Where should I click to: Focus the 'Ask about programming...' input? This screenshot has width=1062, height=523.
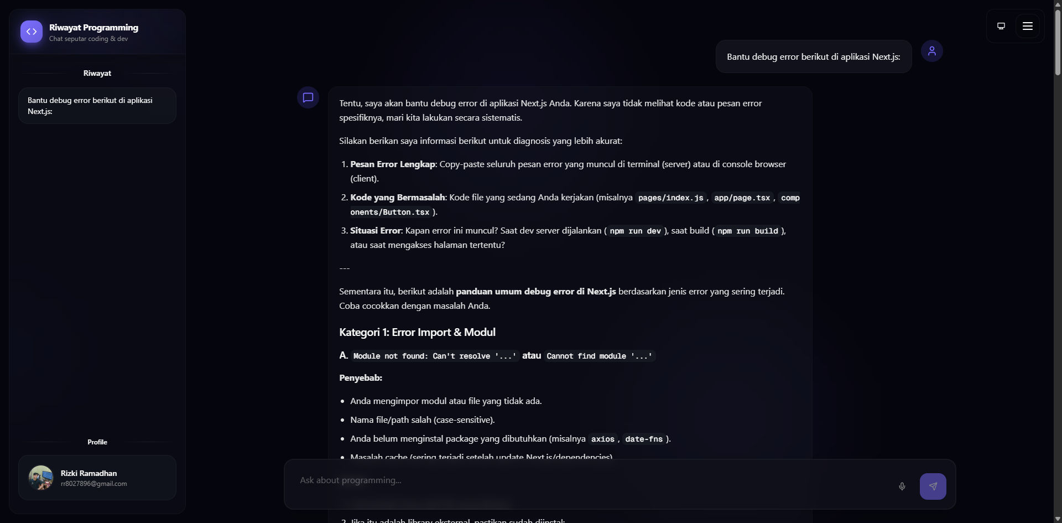click(592, 480)
